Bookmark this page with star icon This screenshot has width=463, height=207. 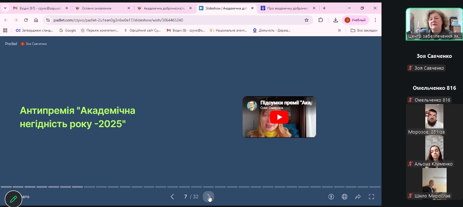coord(306,20)
